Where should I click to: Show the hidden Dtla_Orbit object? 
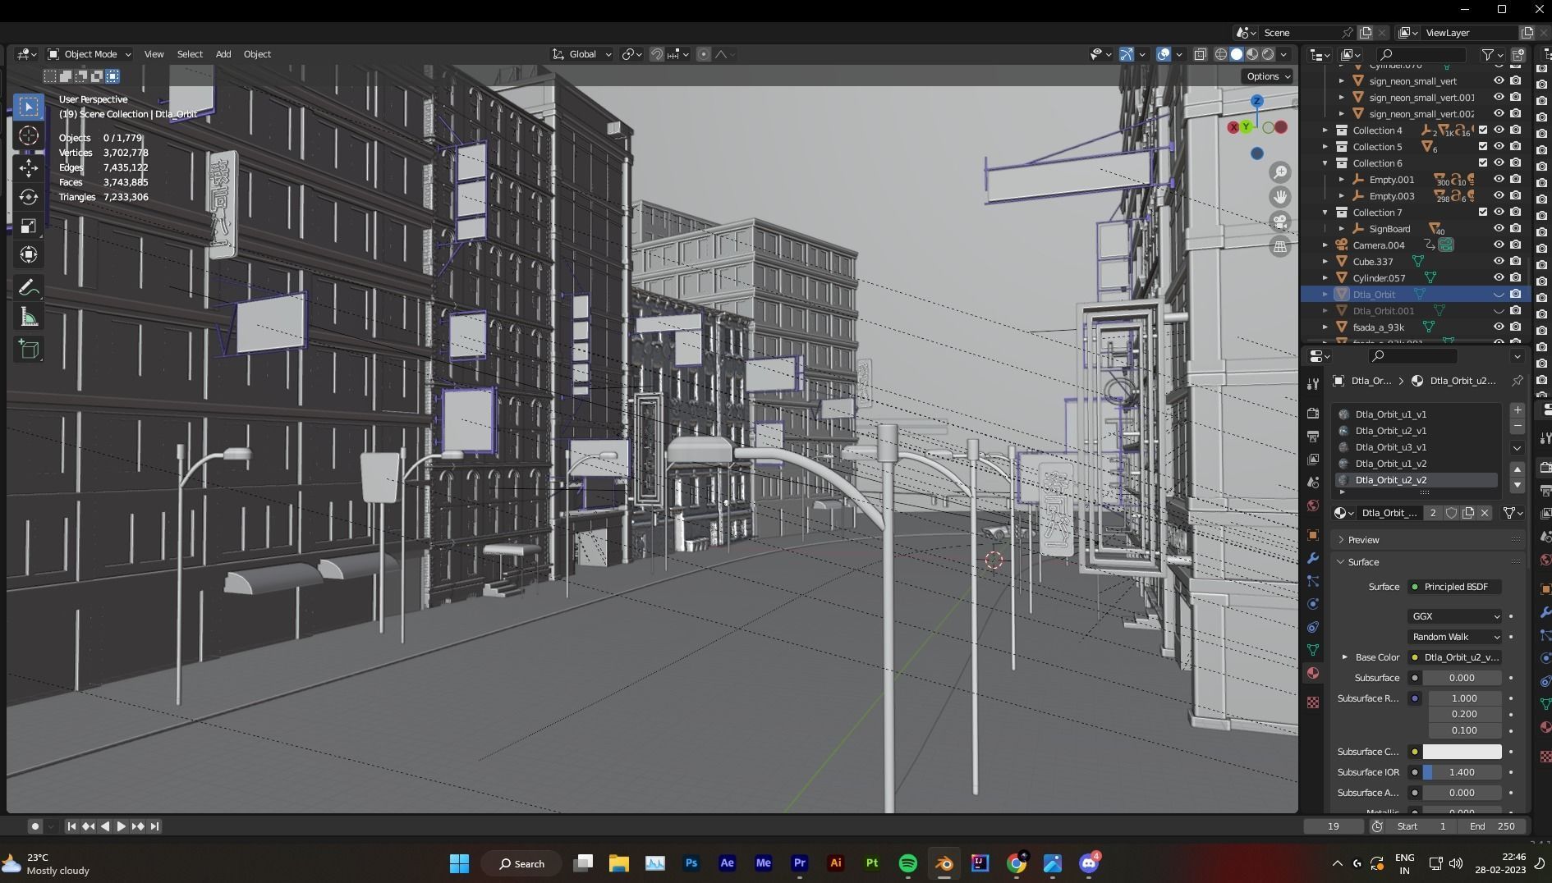[x=1499, y=294]
